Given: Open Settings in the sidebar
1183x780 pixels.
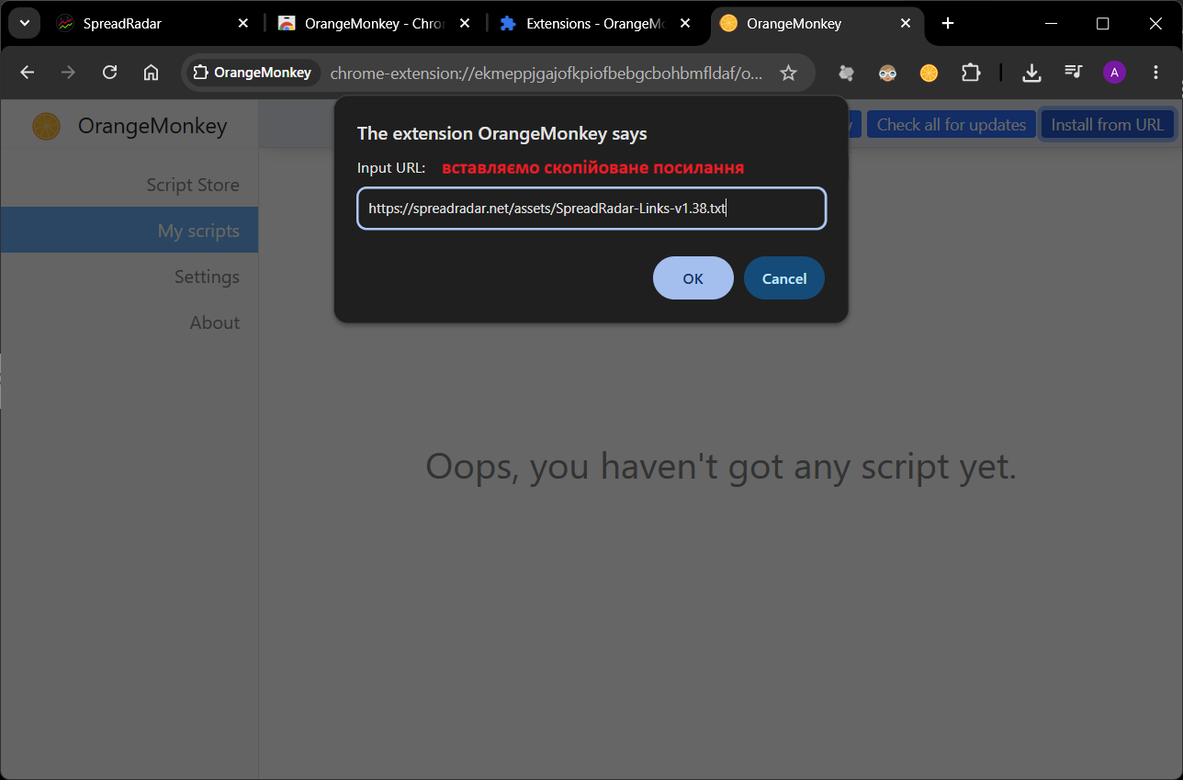Looking at the screenshot, I should 207,277.
